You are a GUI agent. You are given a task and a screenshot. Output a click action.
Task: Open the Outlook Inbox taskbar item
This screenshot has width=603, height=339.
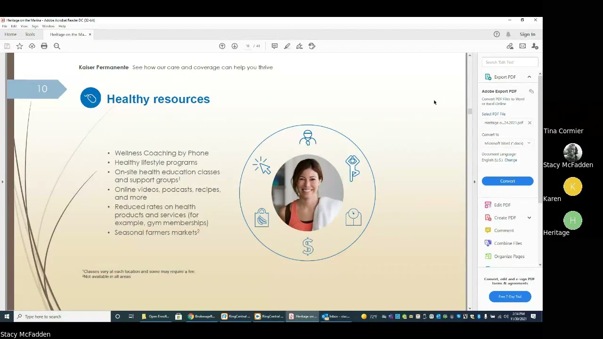point(336,316)
